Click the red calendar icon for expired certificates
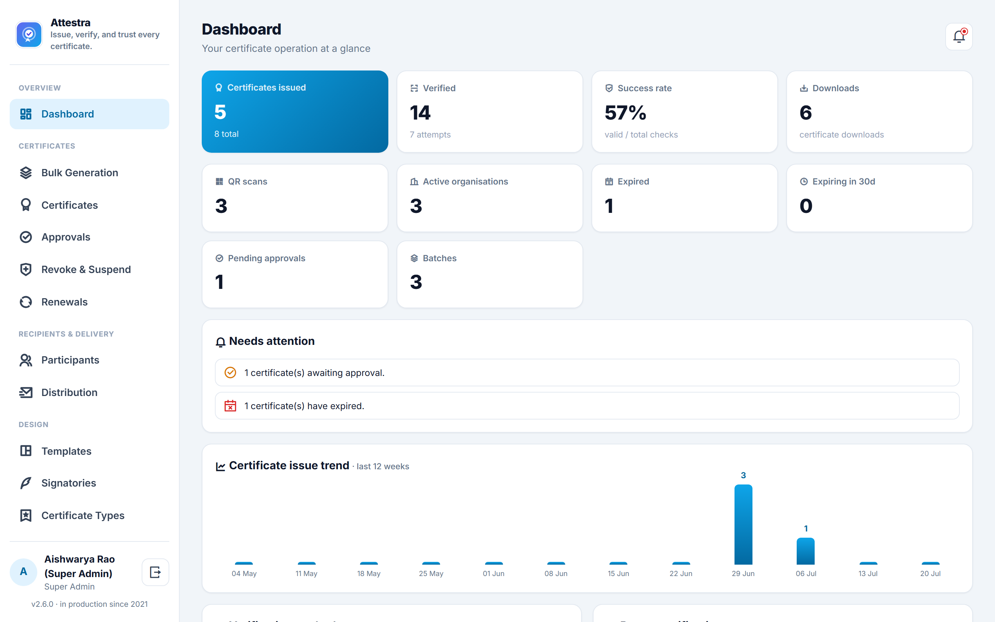Screen dimensions: 995x622 [230, 406]
